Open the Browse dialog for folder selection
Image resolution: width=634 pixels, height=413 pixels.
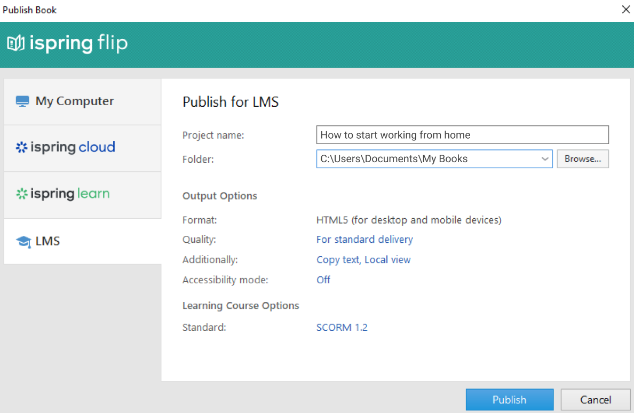(x=582, y=158)
